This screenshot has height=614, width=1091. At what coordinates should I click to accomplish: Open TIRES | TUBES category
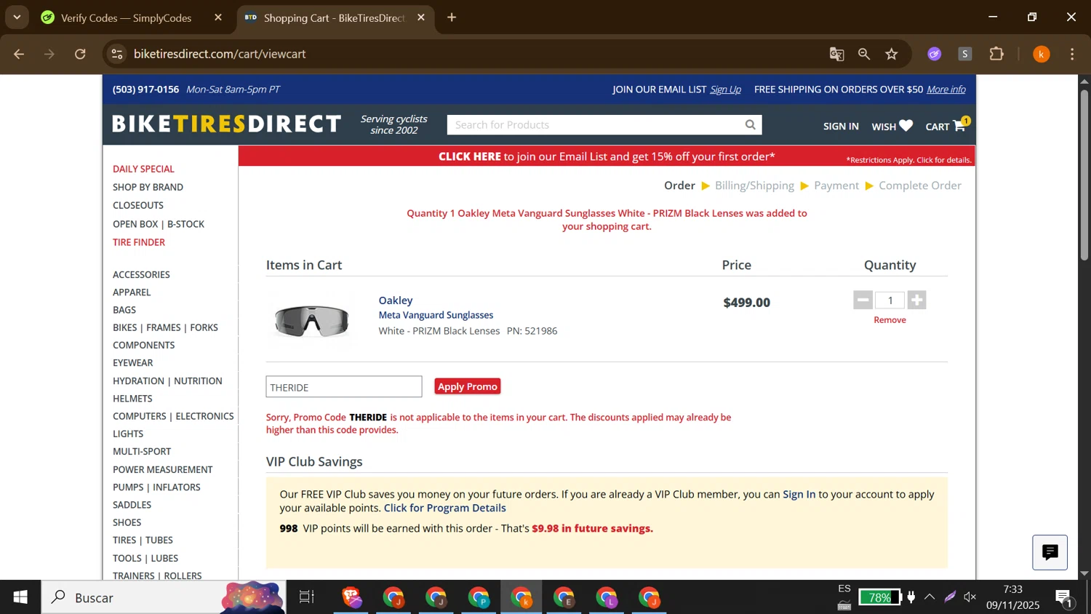coord(143,541)
